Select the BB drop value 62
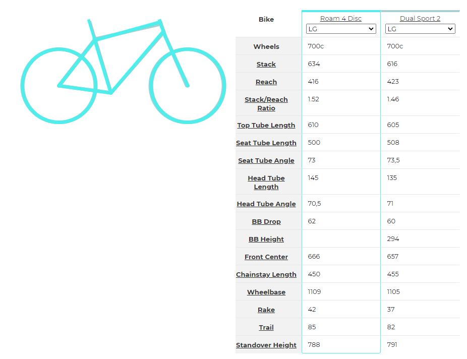This screenshot has width=467, height=359. 312,221
